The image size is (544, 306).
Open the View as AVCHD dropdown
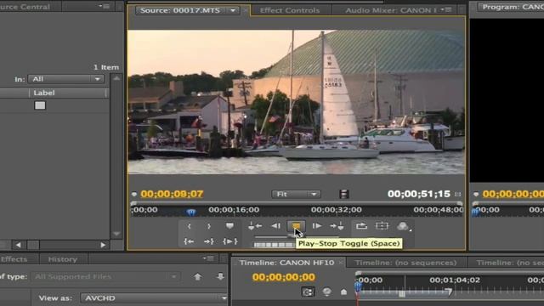point(154,298)
